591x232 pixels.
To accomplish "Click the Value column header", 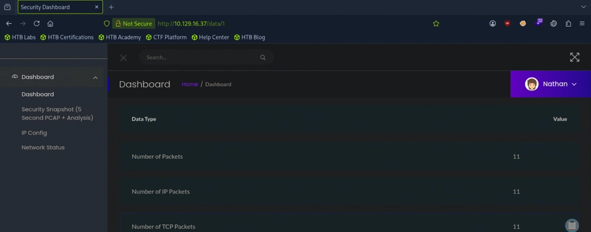I will 560,119.
